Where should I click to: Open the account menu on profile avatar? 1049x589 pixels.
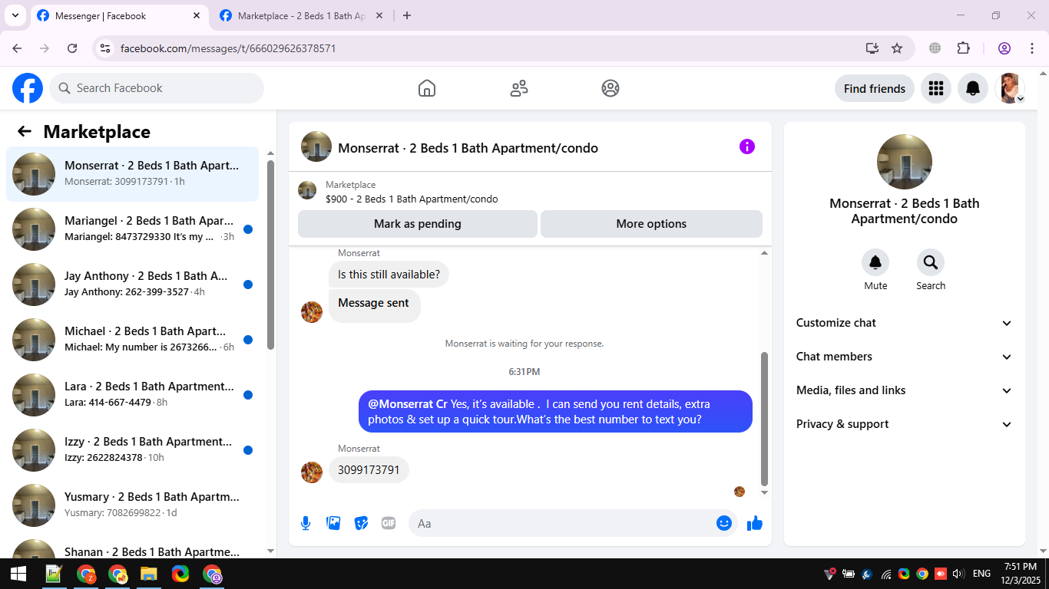coord(1010,88)
